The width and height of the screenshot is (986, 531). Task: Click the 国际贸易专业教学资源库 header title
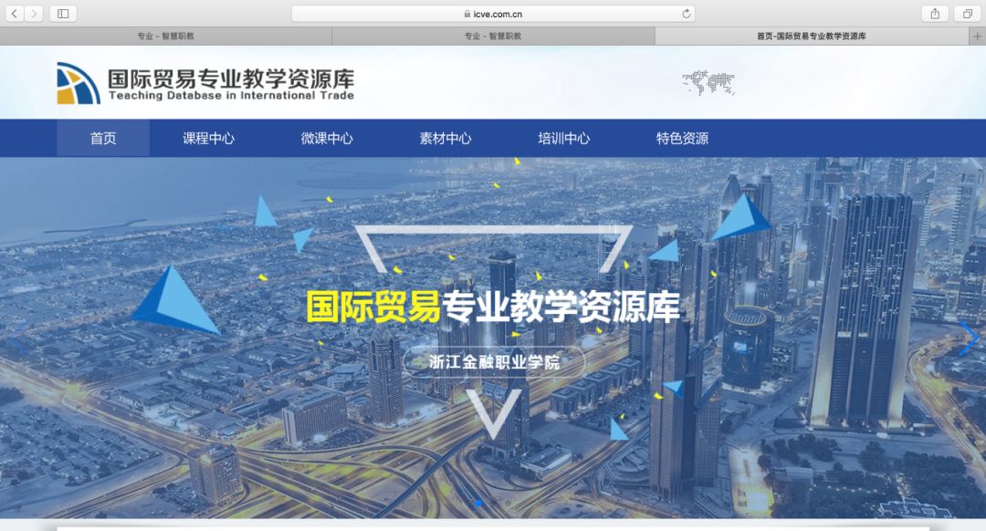click(231, 78)
